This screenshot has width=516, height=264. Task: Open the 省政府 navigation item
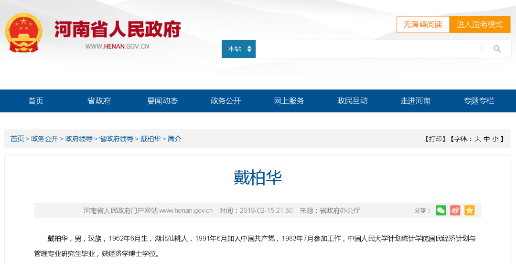pyautogui.click(x=99, y=101)
